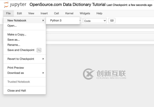Click the New Notebook menu label
Screen dimensions: 154x107
click(x=17, y=21)
